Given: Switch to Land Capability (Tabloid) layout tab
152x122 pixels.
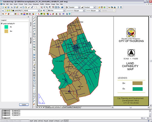Looking at the screenshot, I should 70,107.
